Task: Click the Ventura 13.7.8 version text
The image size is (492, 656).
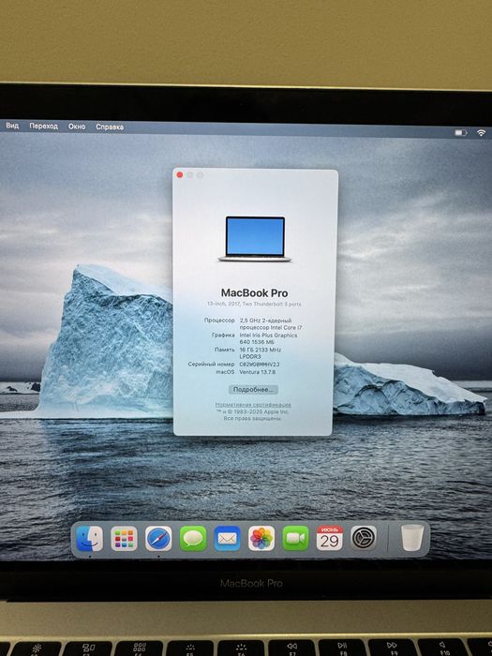Action: point(258,372)
